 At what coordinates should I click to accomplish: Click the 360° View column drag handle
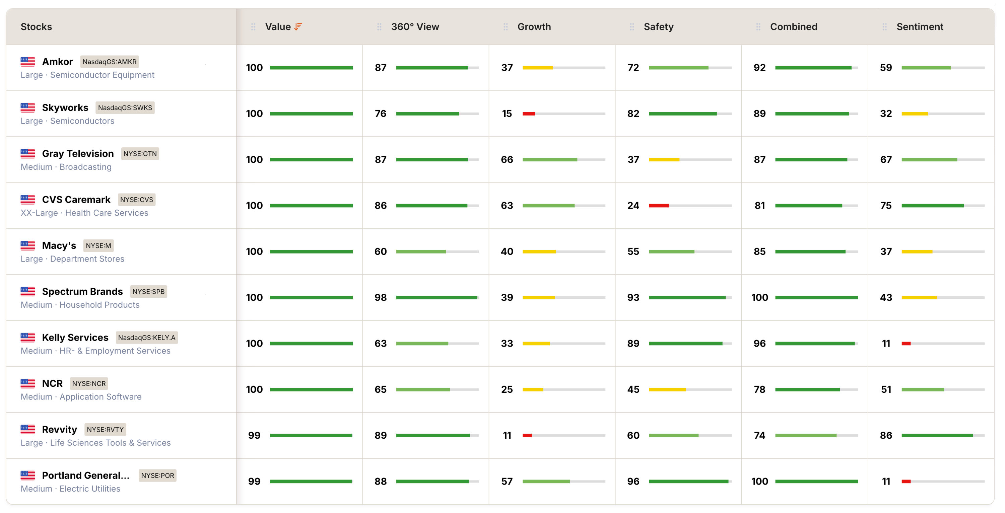pos(379,26)
